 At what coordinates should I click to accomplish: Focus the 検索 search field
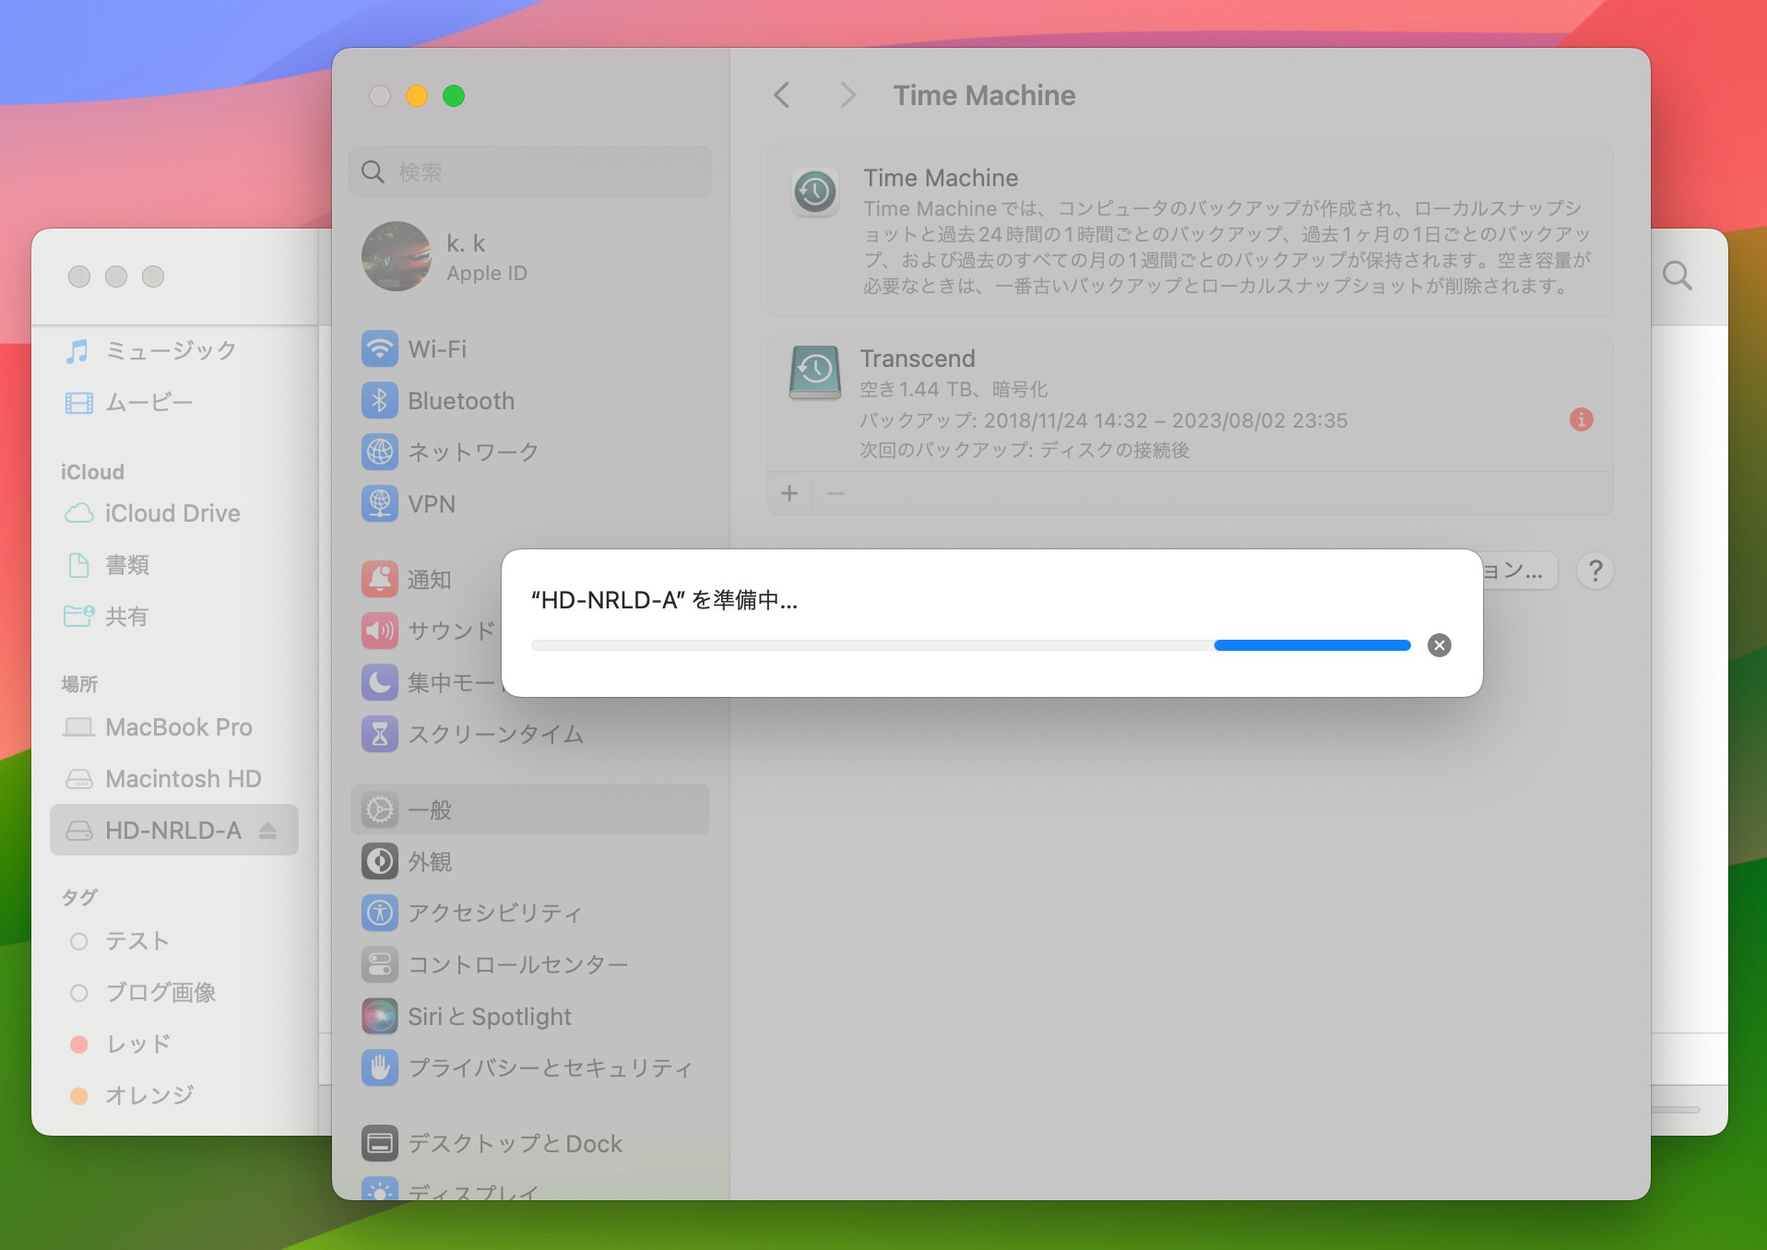(x=530, y=171)
